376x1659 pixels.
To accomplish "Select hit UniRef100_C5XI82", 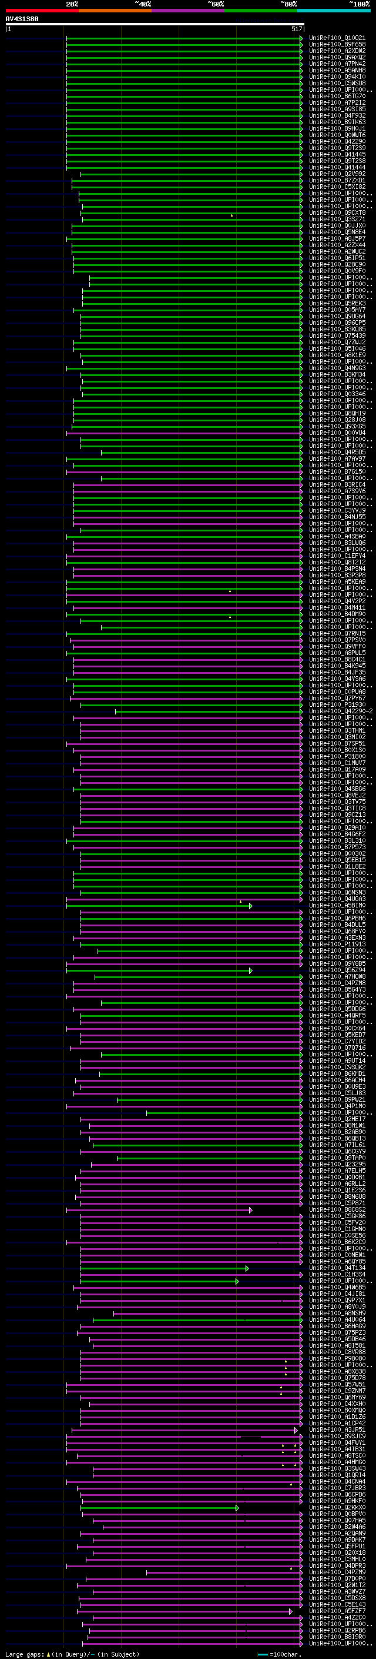I will coord(337,187).
